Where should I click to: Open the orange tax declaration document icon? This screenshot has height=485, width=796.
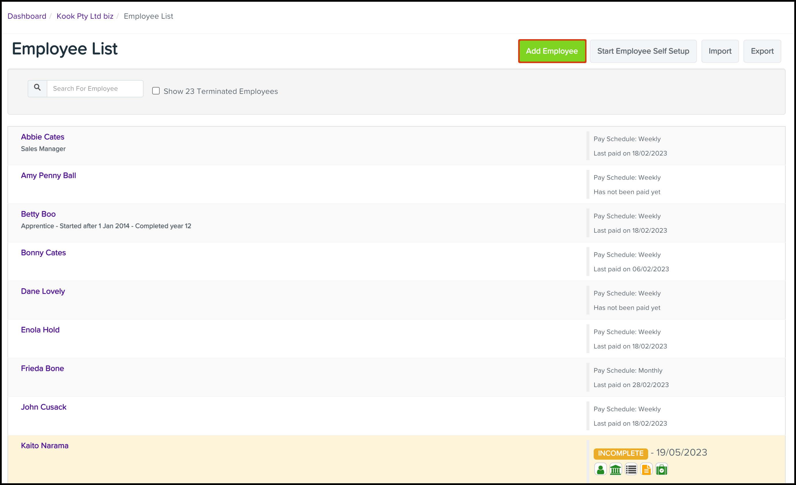click(x=646, y=469)
